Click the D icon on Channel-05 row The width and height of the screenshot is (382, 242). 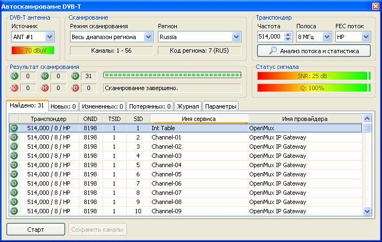pyautogui.click(x=14, y=174)
